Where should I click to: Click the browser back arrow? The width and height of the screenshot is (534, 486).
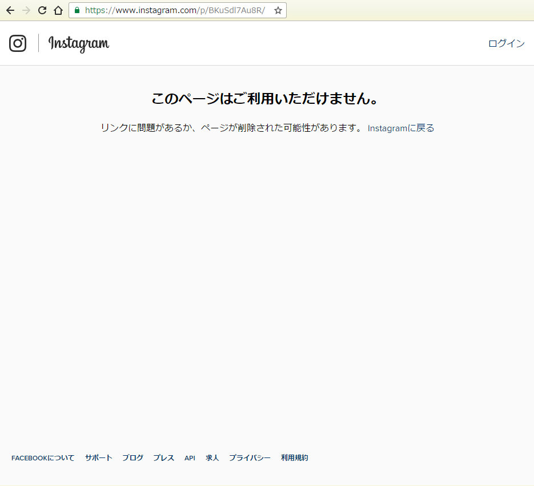[10, 10]
